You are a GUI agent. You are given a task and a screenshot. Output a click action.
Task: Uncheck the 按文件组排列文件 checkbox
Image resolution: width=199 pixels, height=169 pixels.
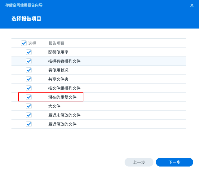click(x=29, y=88)
